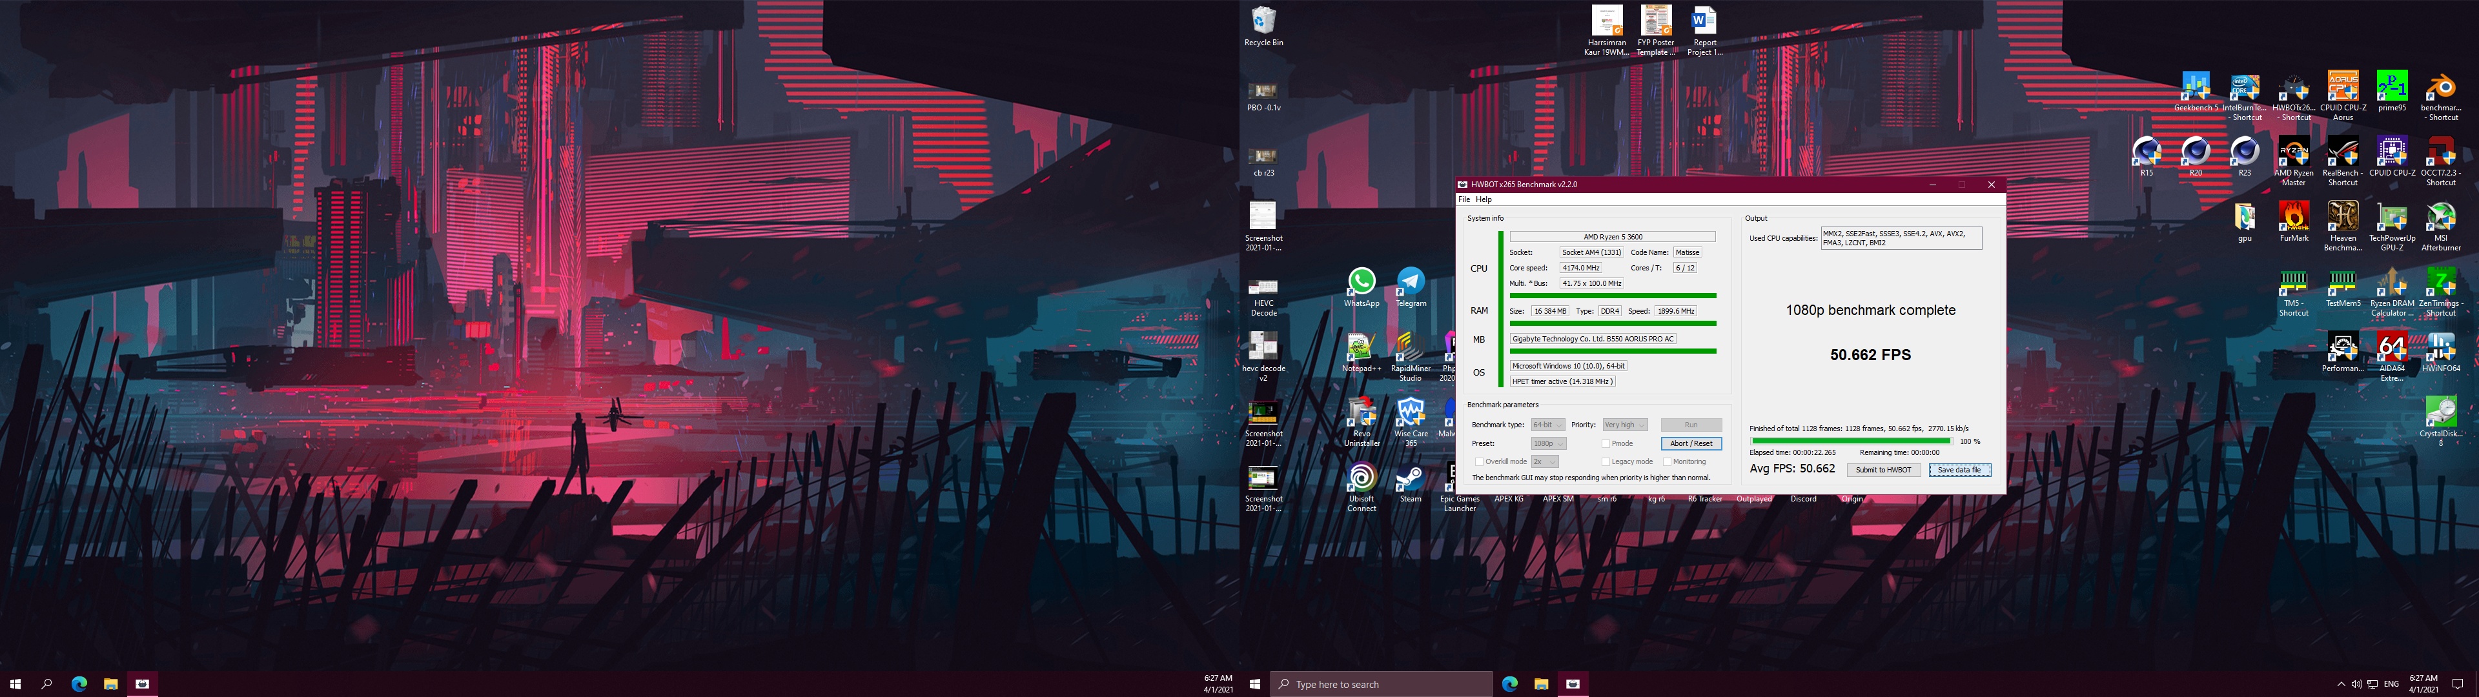Click the Gigabyte B550 AORUS PRO AC field
Screen dimensions: 2479x697
pos(1593,339)
